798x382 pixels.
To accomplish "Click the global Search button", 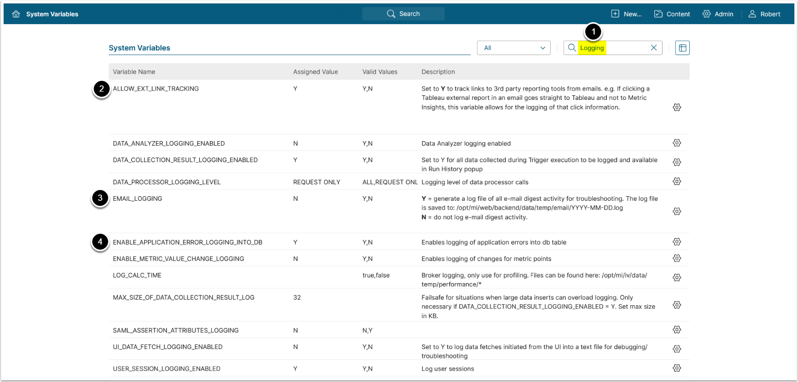I will (403, 14).
